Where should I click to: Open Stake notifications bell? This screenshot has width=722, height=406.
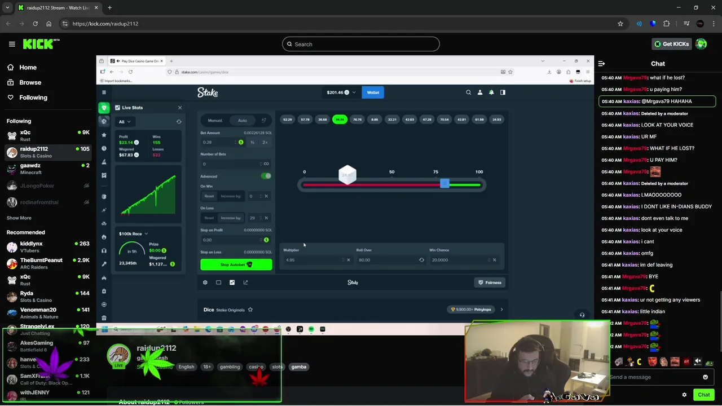[x=491, y=92]
